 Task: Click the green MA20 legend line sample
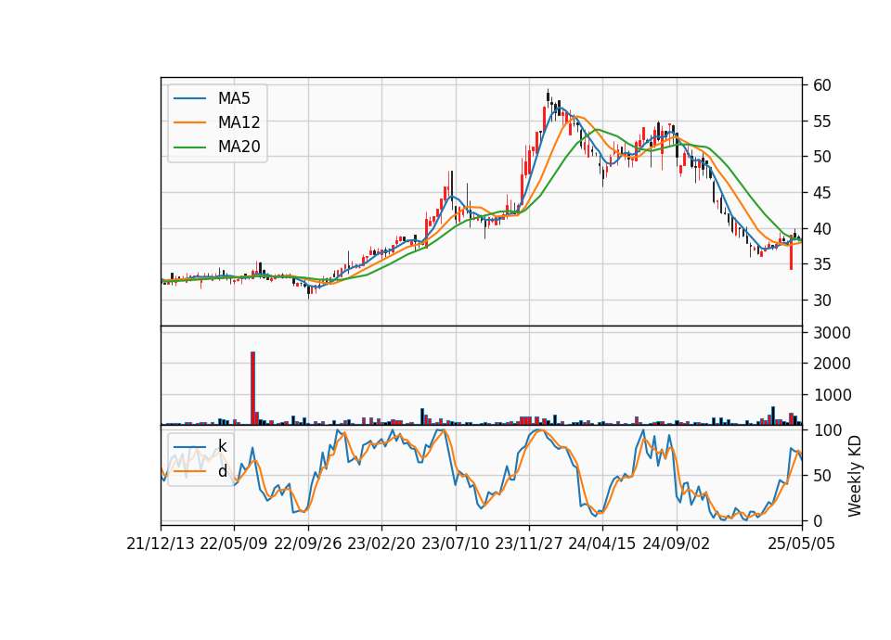click(189, 147)
